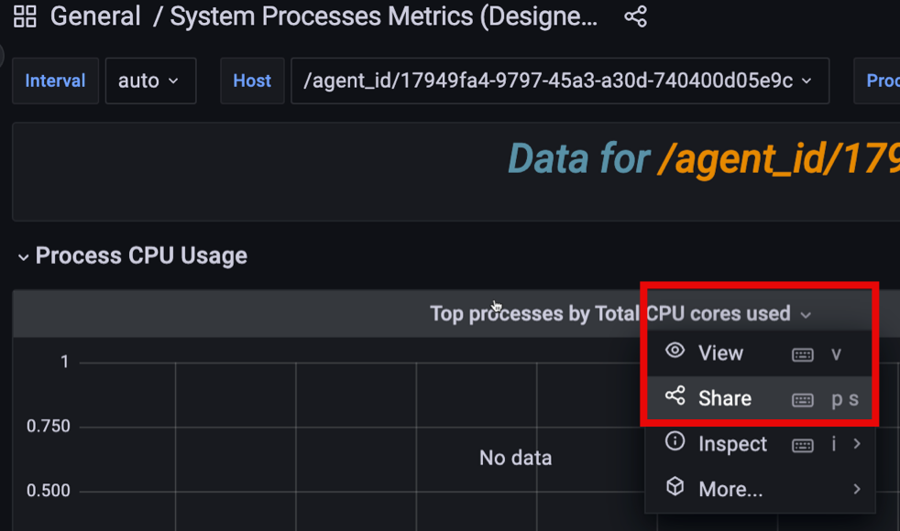Choose Share from the panel context menu
This screenshot has height=531, width=900.
click(x=724, y=398)
